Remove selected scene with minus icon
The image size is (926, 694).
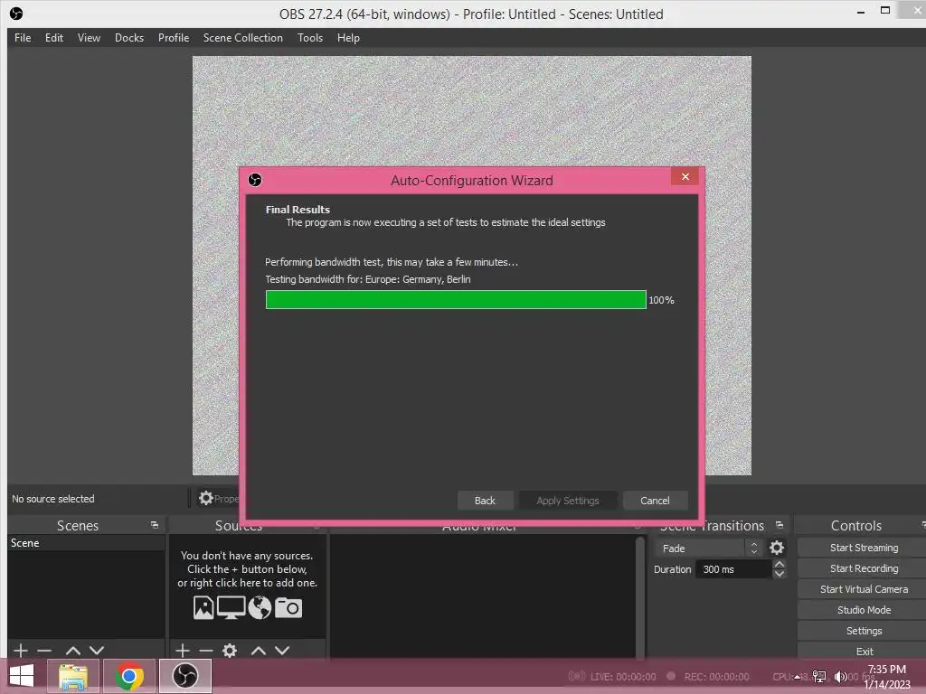(x=44, y=651)
